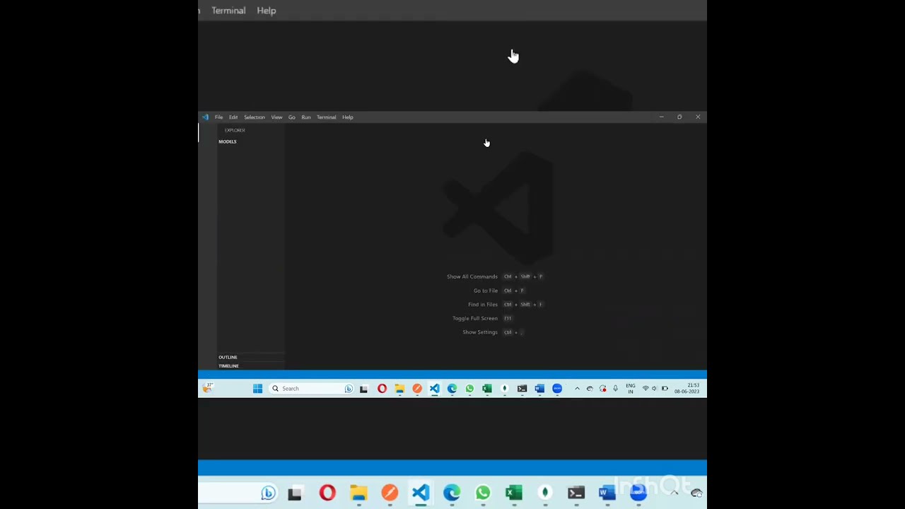Viewport: 905px width, 509px height.
Task: Open the File menu
Action: (x=218, y=117)
